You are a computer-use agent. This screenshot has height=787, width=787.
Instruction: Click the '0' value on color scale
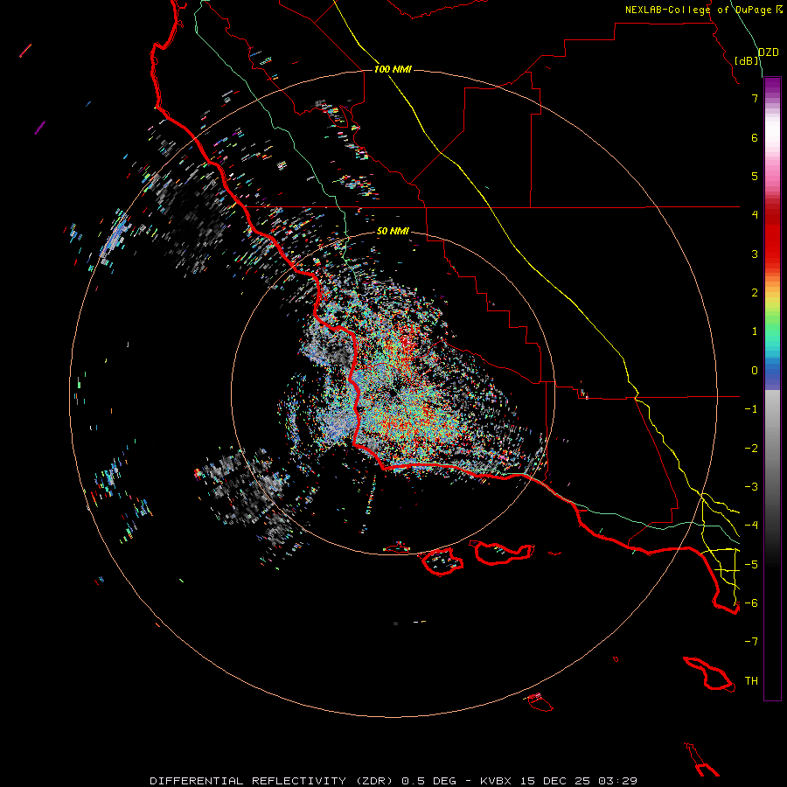tap(755, 371)
